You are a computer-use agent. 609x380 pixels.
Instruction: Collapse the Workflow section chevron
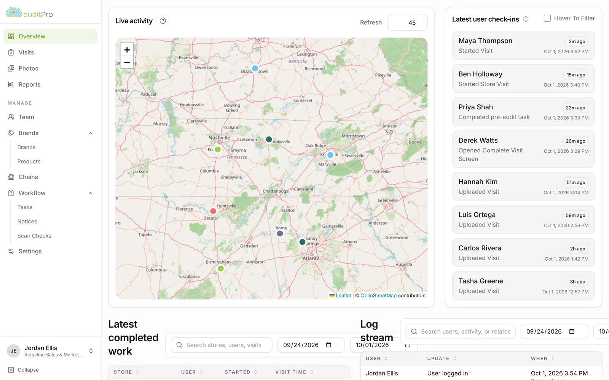[91, 193]
